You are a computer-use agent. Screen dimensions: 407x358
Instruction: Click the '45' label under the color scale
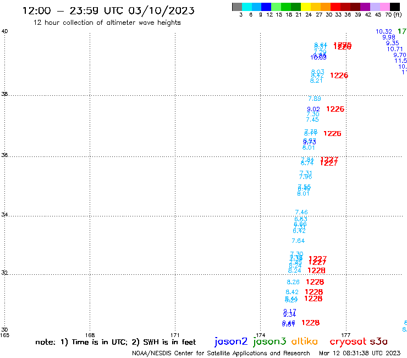[x=378, y=14]
